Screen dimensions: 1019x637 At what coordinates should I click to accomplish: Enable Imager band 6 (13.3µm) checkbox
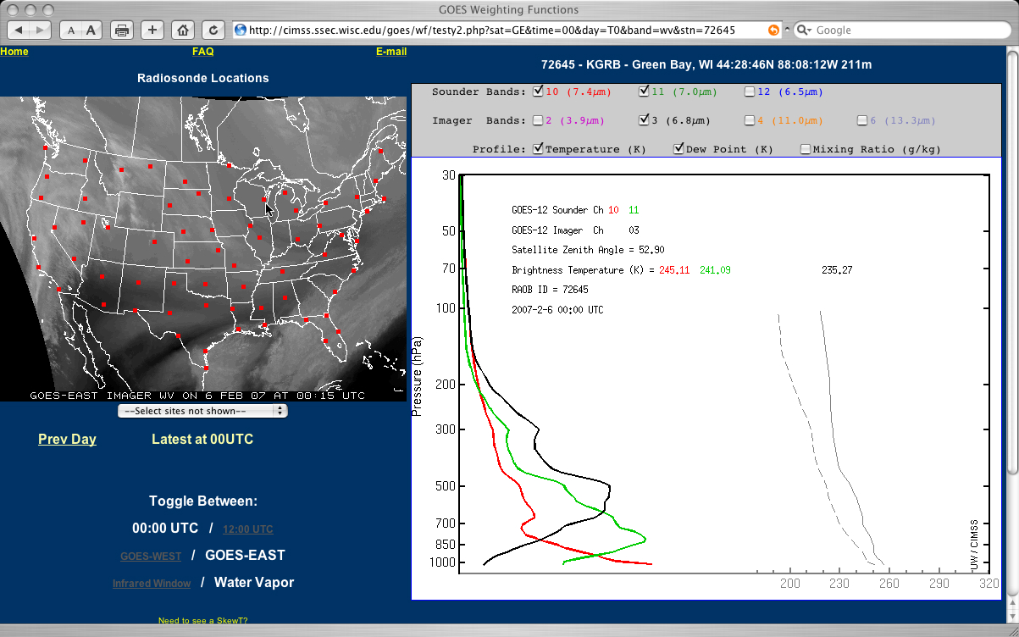coord(861,120)
